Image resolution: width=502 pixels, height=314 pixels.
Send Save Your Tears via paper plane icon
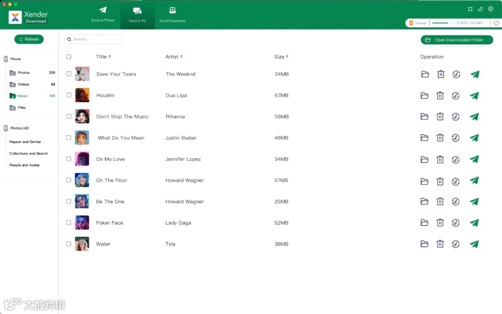click(x=475, y=74)
